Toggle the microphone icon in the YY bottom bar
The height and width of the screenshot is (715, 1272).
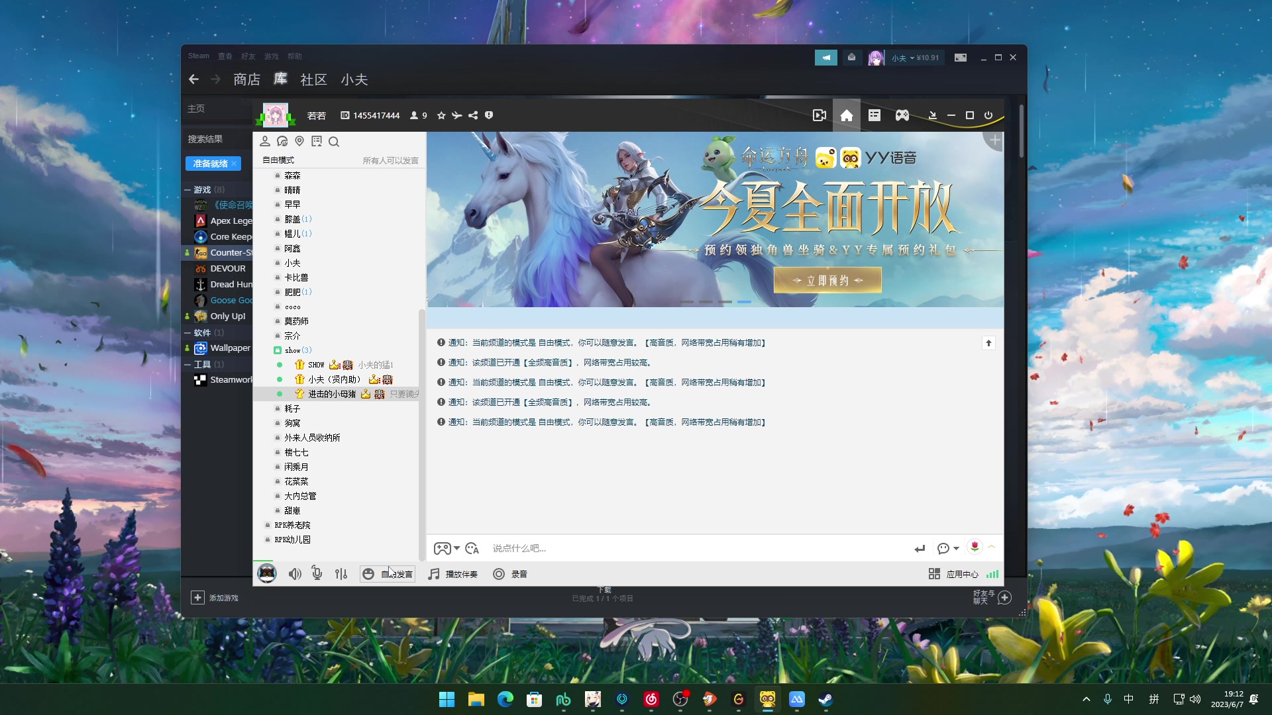pos(317,574)
